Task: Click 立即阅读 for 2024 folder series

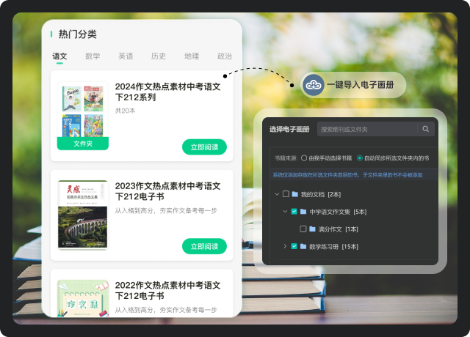Action: pos(204,147)
